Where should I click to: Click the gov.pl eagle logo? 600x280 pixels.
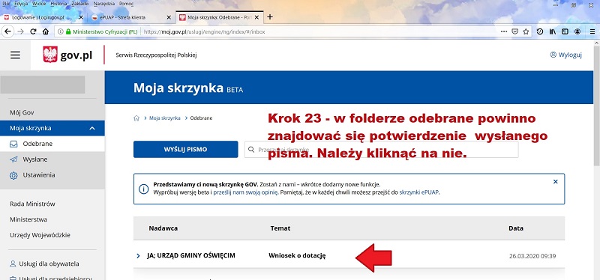50,55
